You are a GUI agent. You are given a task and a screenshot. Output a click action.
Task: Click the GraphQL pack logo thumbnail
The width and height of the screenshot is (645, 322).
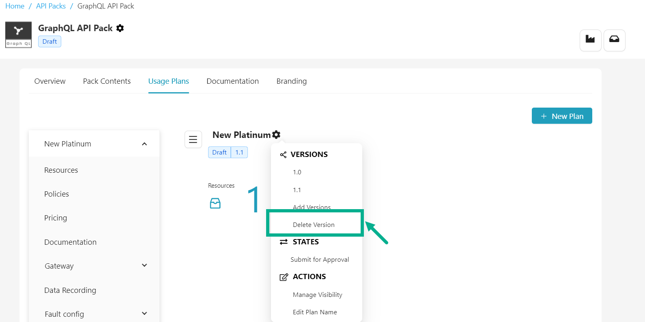coord(18,35)
